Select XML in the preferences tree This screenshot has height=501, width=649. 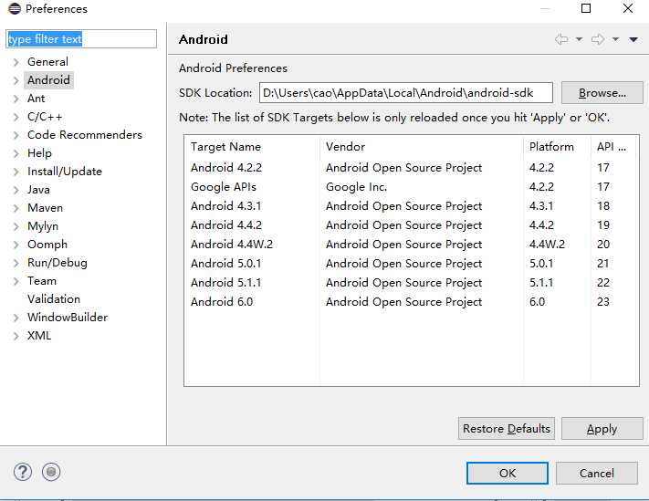(x=39, y=336)
